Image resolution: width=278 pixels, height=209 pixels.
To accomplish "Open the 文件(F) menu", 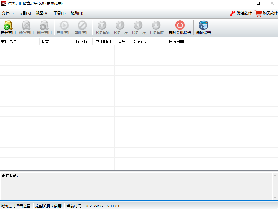I will [8, 13].
